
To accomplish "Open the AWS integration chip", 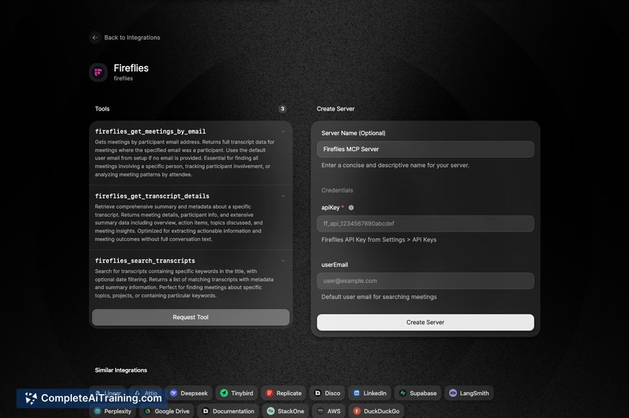I will (328, 411).
